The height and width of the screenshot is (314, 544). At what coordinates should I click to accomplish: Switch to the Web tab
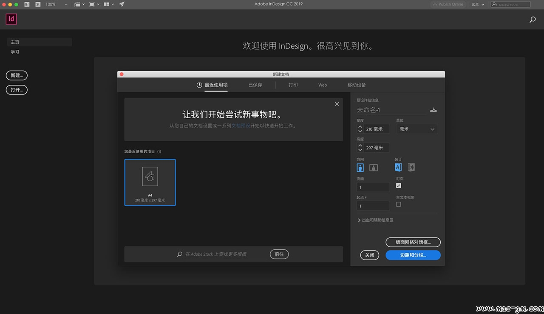(x=323, y=85)
